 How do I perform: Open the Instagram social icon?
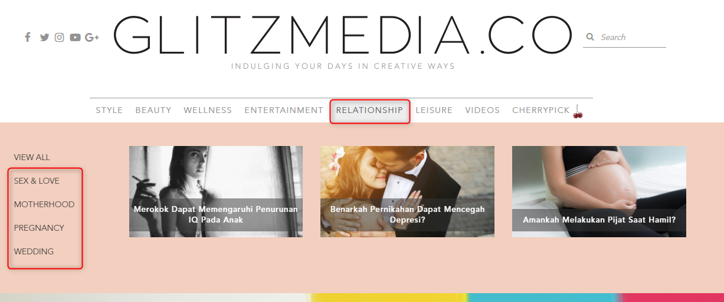coord(60,37)
